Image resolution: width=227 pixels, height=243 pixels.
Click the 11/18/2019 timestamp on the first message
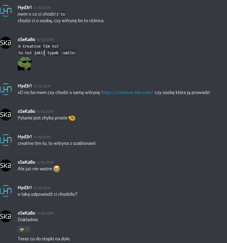pos(42,8)
